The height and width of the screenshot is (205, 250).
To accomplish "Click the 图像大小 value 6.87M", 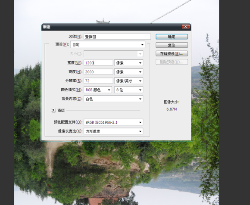I will (172, 109).
